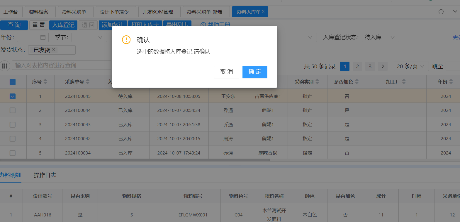Open the 季节 dropdown
Screen dimensions: 460x222
(89, 37)
